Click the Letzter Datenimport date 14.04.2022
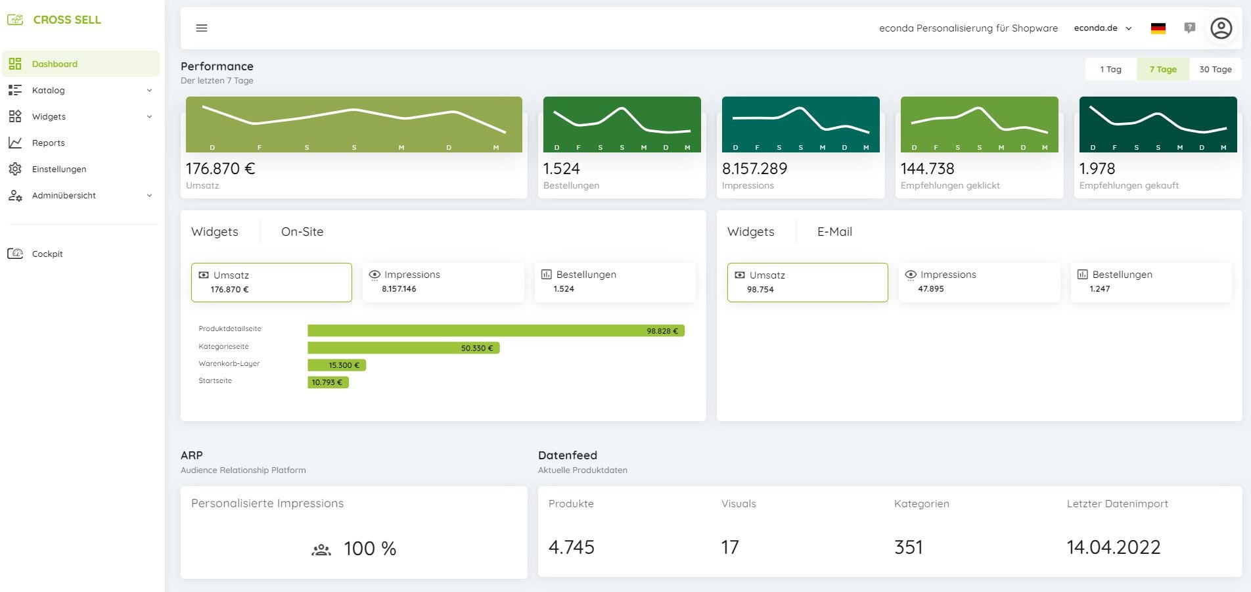This screenshot has width=1251, height=592. [x=1114, y=547]
